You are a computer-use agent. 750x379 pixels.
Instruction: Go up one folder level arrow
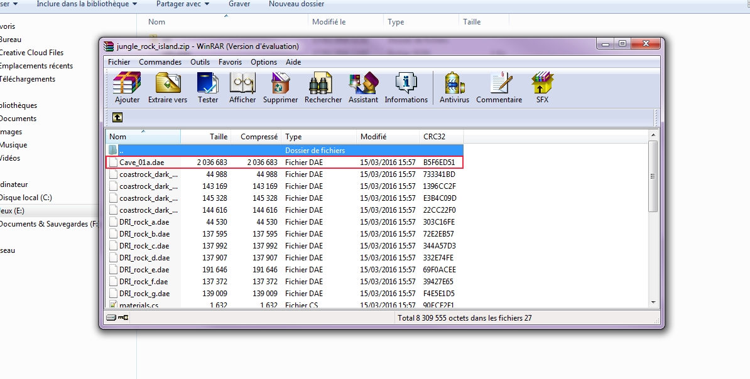point(117,117)
